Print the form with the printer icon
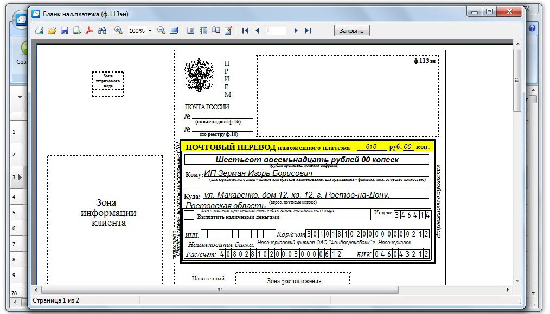 coord(39,30)
